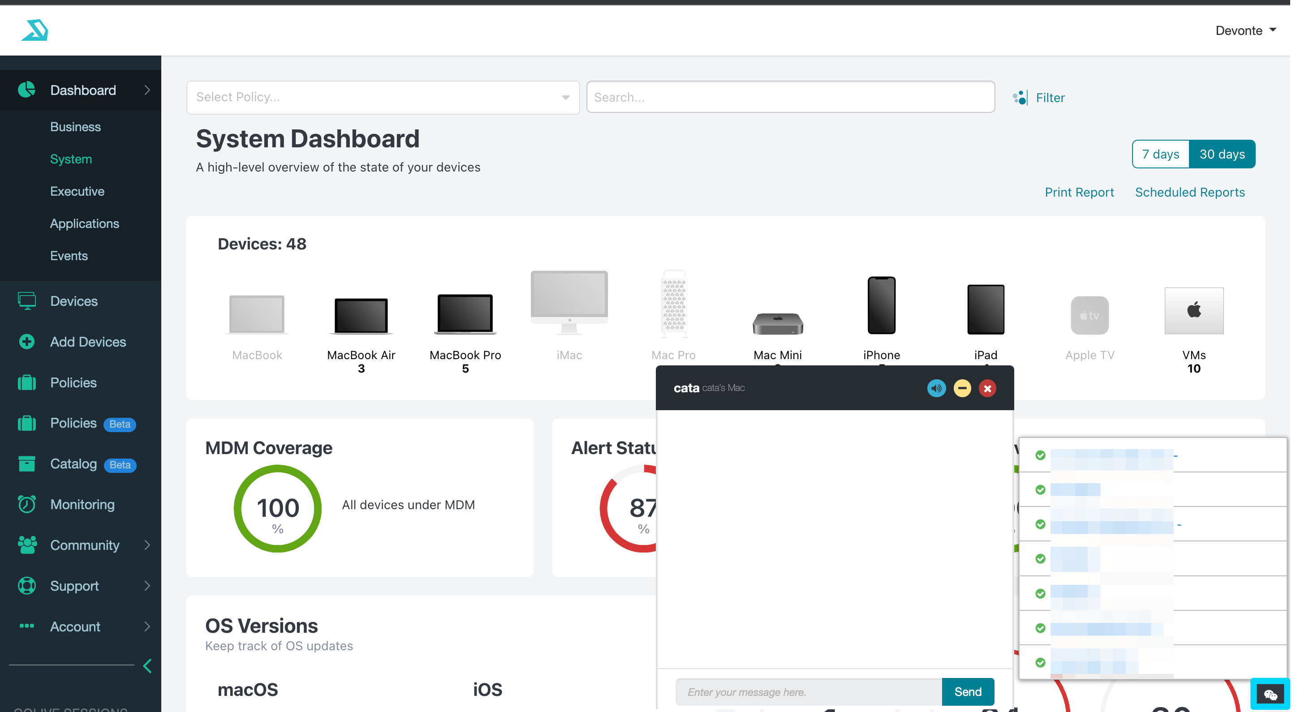Image resolution: width=1309 pixels, height=712 pixels.
Task: Close the cata chat with red X
Action: [987, 388]
